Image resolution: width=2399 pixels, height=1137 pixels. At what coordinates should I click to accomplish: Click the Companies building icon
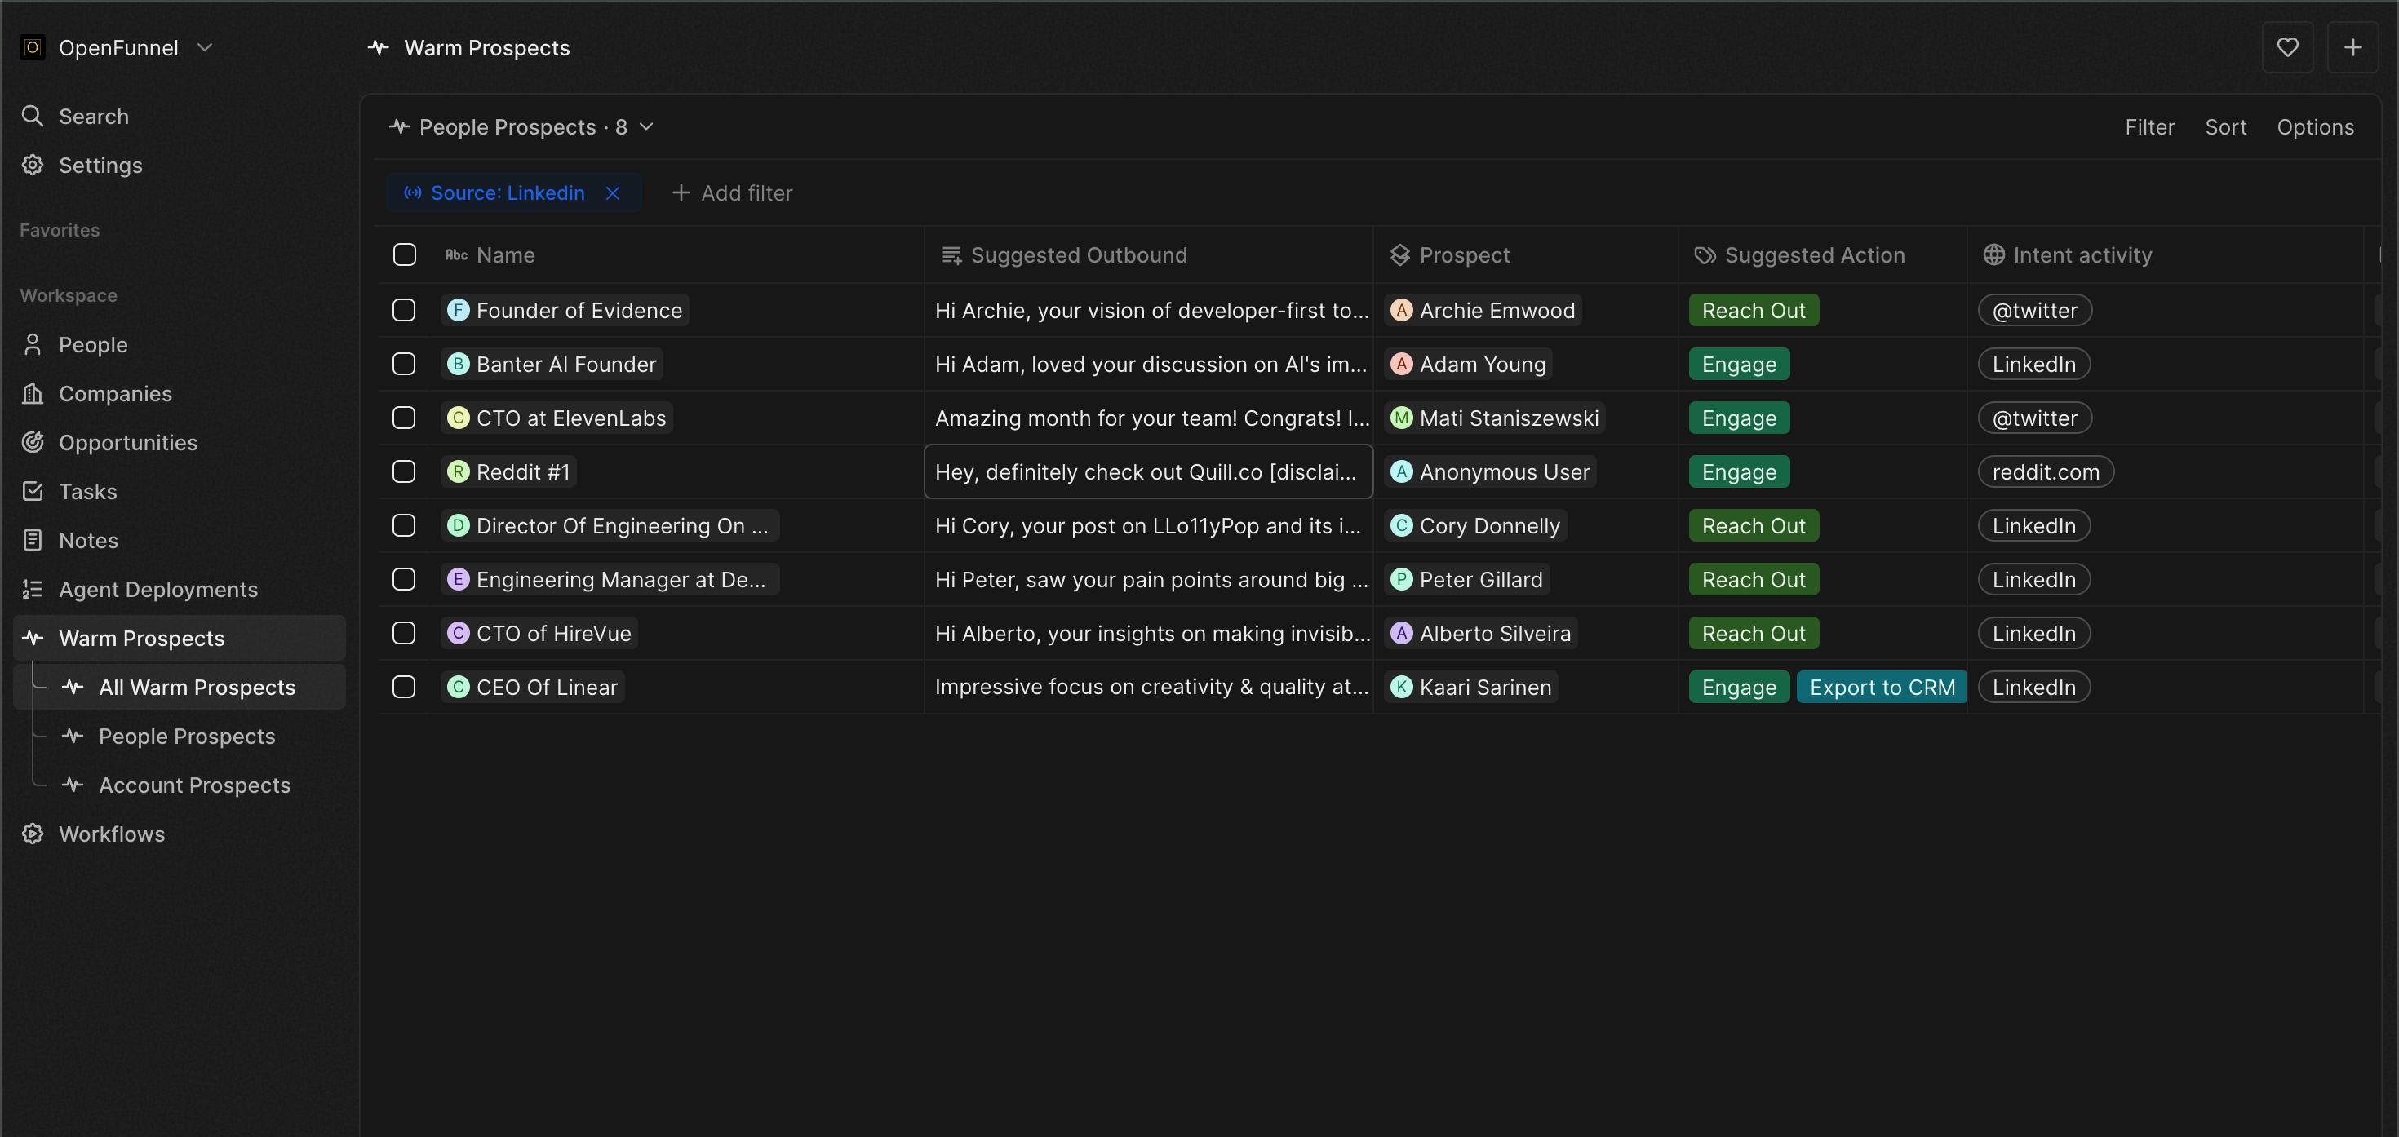tap(33, 394)
